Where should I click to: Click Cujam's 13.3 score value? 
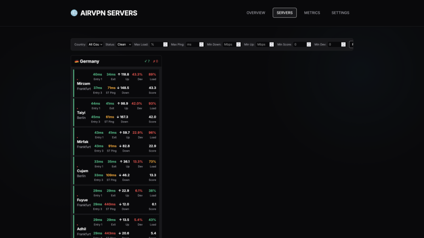153,175
